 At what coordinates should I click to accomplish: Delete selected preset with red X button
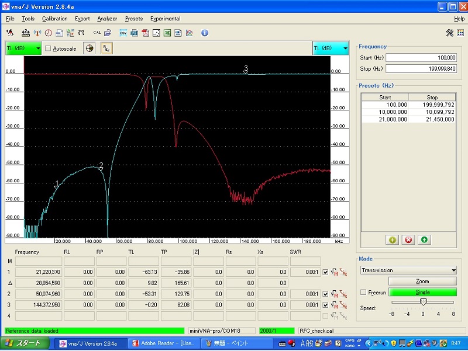pyautogui.click(x=408, y=239)
